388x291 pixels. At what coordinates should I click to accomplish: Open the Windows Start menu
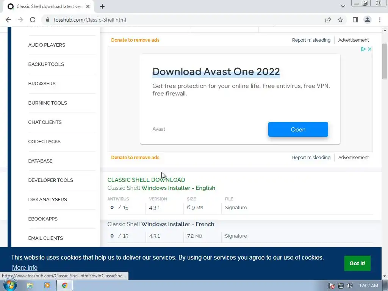(10, 285)
